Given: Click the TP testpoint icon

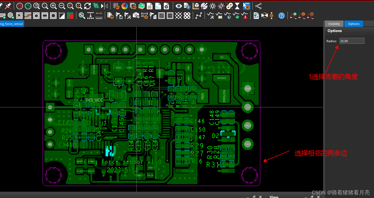Looking at the screenshot, I should pos(170,16).
